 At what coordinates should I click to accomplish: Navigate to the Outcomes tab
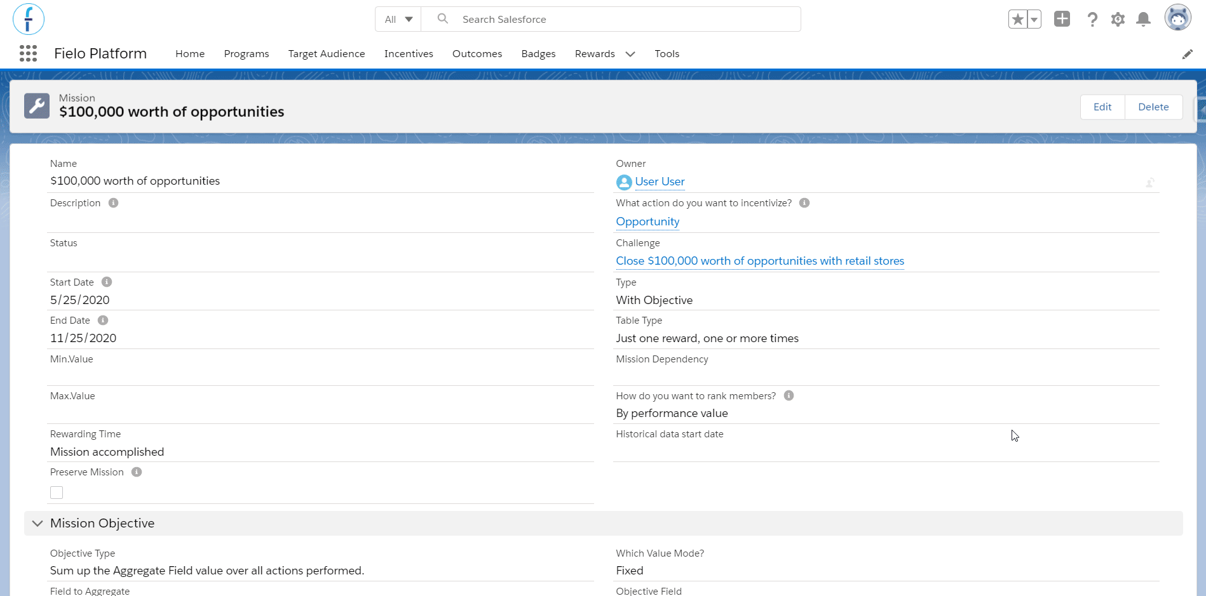(477, 54)
